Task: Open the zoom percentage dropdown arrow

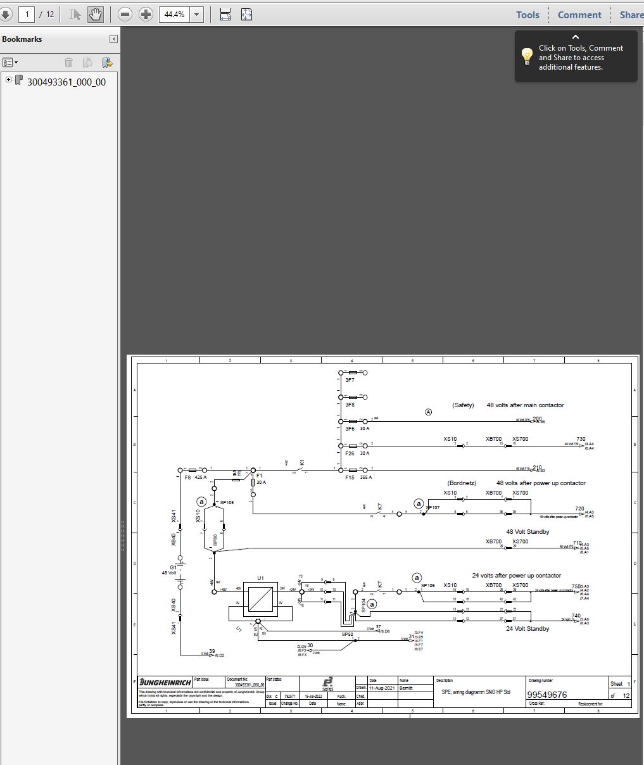Action: (197, 14)
